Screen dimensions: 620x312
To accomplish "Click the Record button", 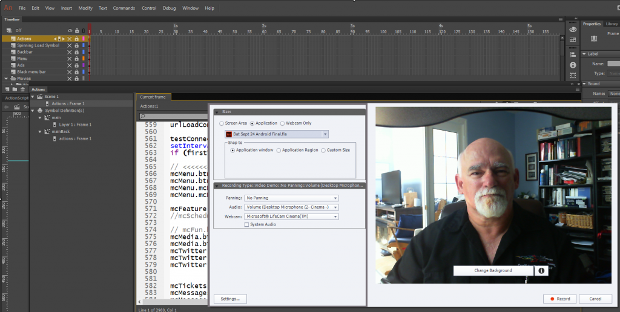I will [559, 299].
